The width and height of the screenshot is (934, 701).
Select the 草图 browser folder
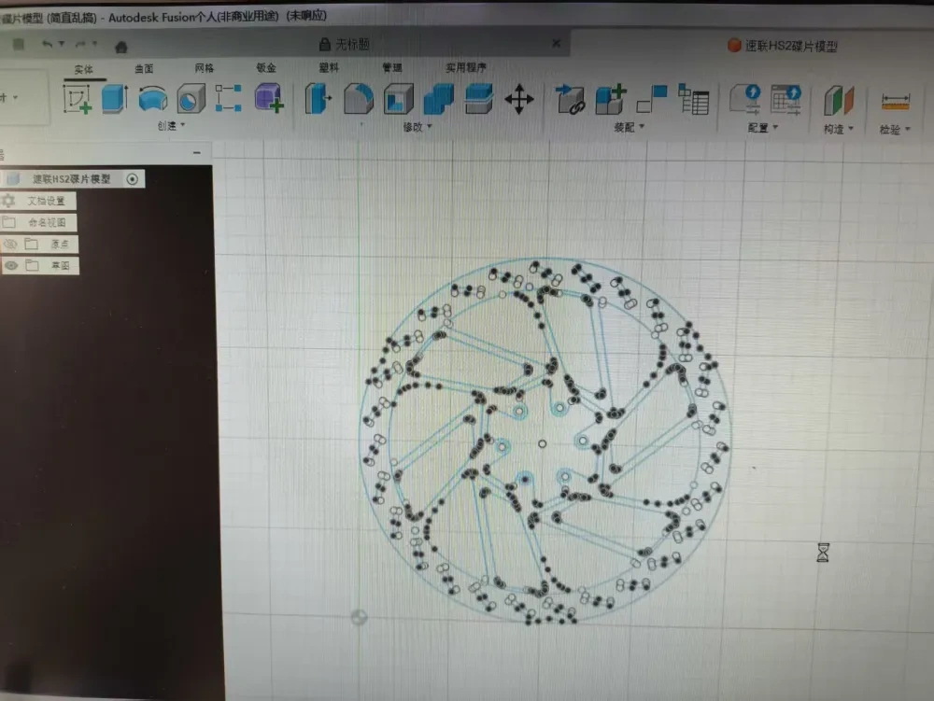pyautogui.click(x=61, y=265)
